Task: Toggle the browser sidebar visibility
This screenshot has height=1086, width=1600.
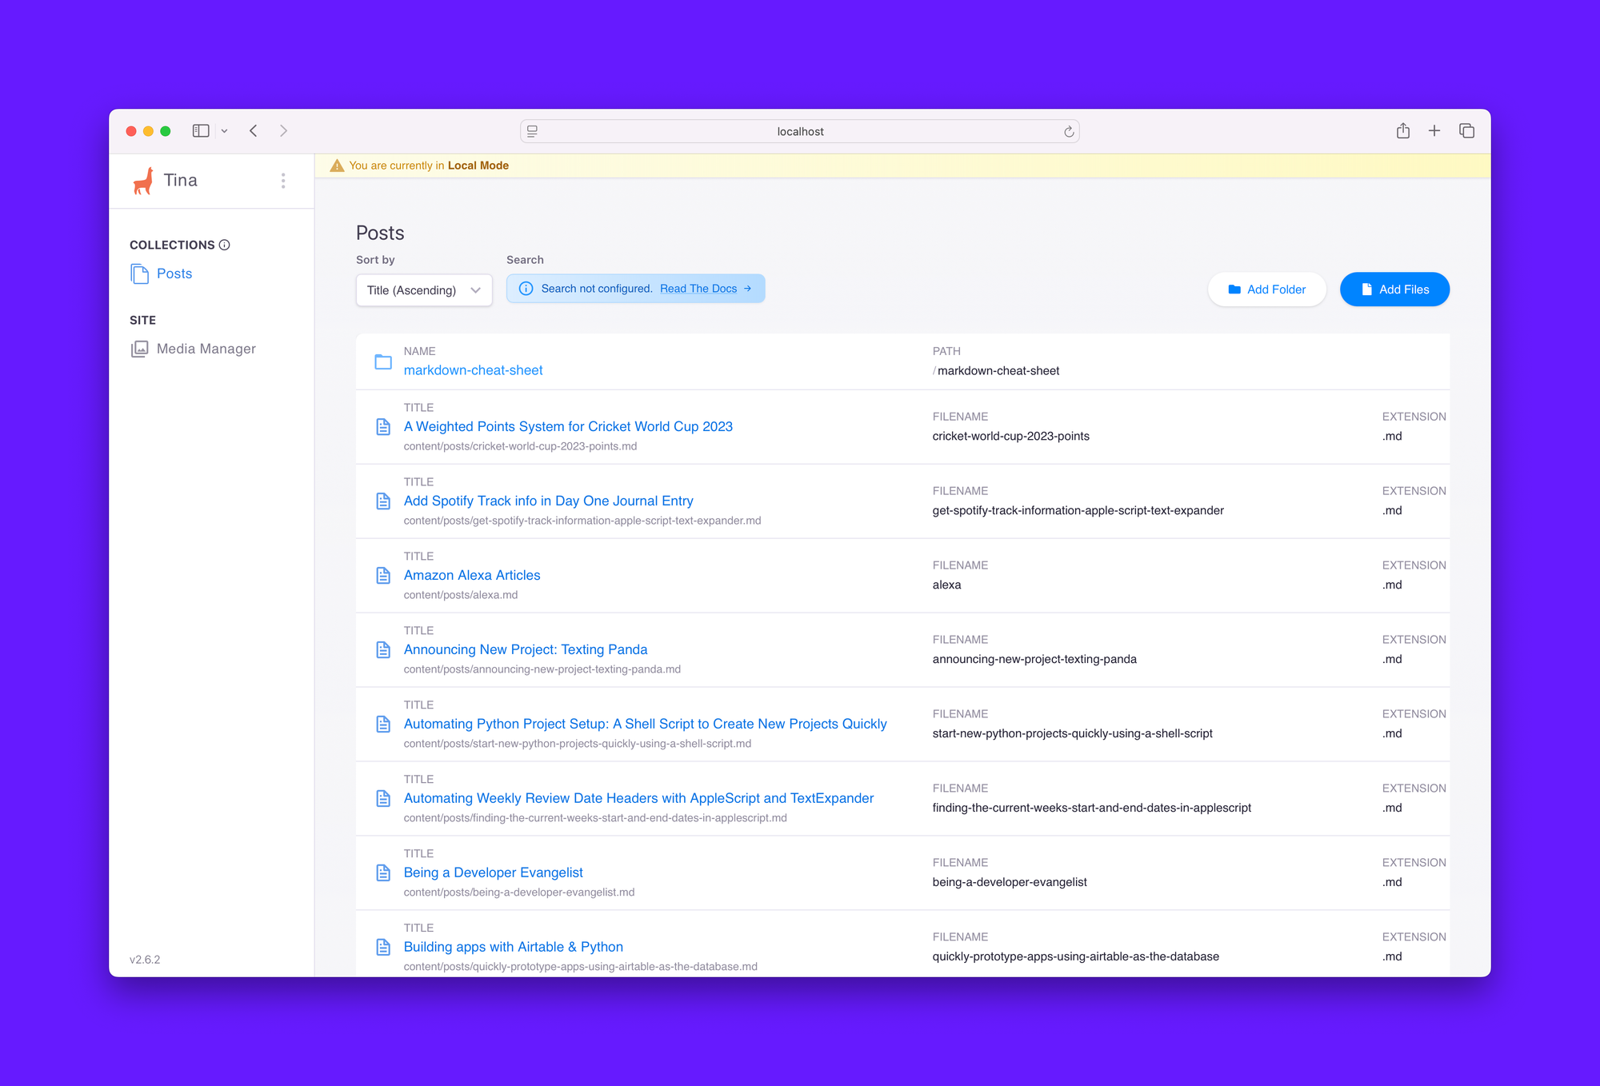Action: click(200, 130)
